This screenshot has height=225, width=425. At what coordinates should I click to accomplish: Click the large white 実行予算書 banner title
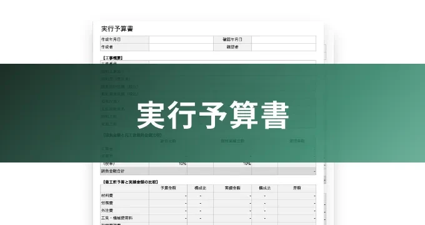212,115
